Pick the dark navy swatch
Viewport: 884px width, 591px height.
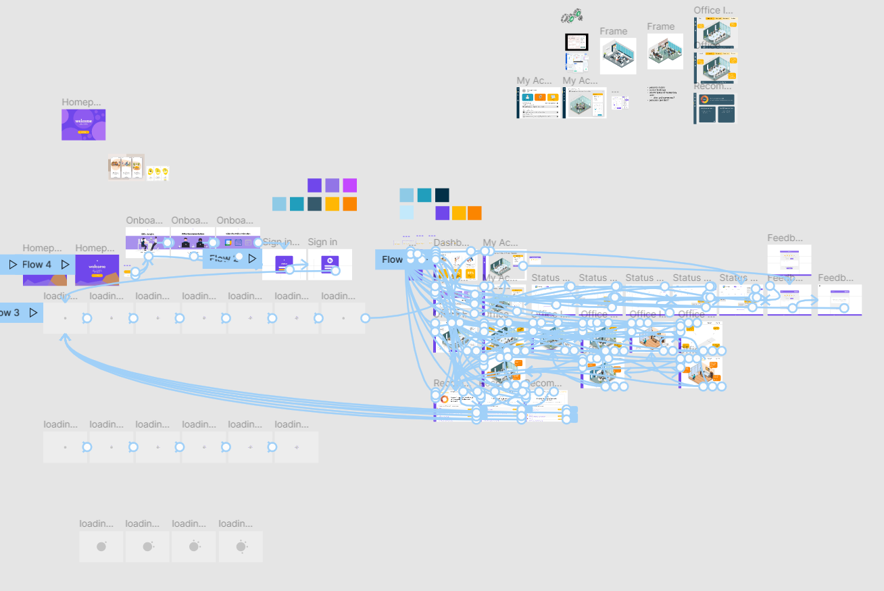(x=442, y=195)
